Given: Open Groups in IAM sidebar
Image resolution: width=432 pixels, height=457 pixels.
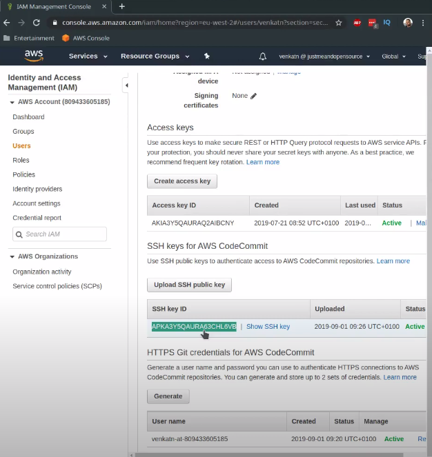Looking at the screenshot, I should click(x=23, y=132).
